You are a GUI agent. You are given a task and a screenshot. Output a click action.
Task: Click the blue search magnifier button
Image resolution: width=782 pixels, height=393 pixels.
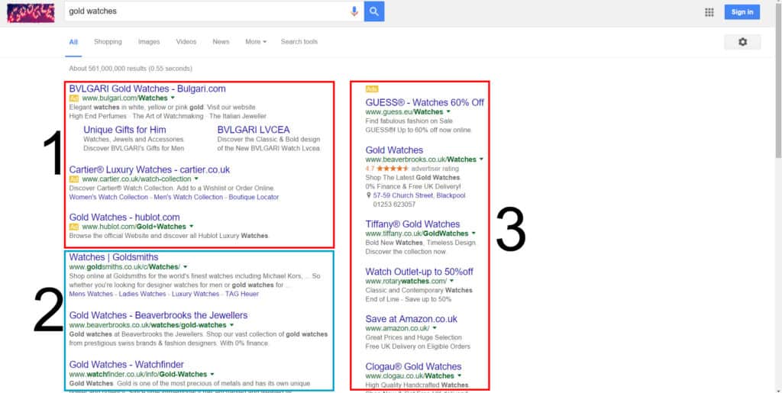click(374, 11)
